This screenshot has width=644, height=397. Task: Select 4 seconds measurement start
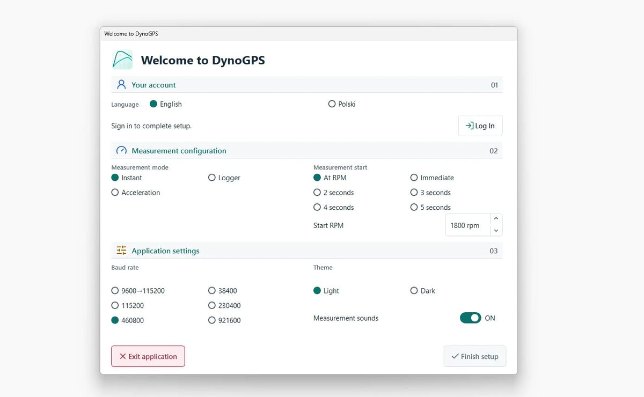[334, 208]
